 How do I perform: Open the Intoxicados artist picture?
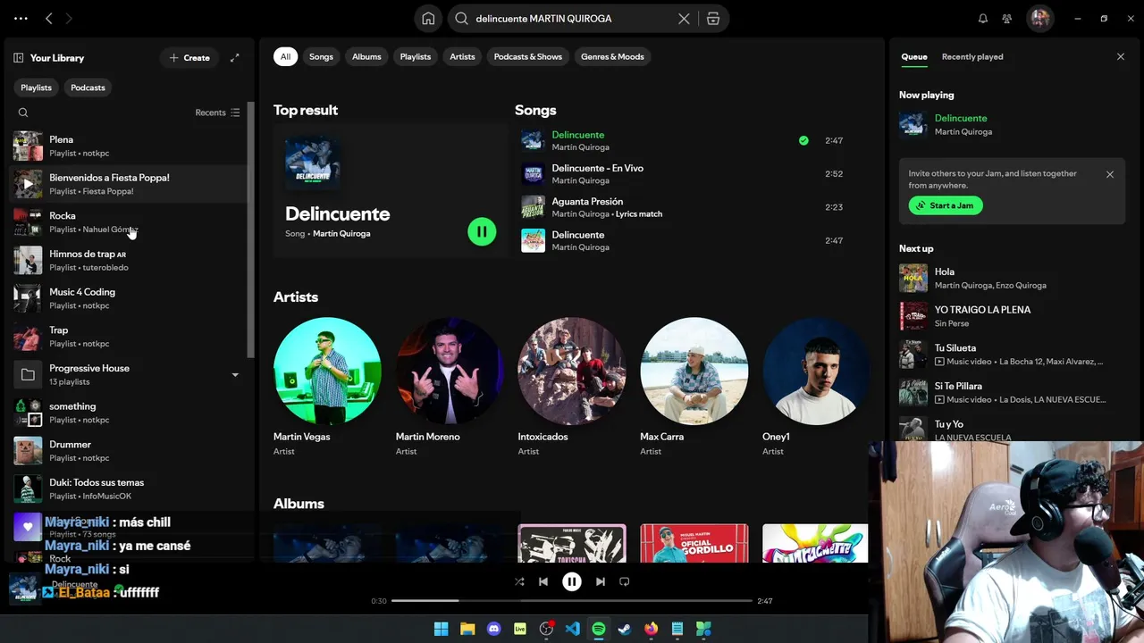[572, 371]
